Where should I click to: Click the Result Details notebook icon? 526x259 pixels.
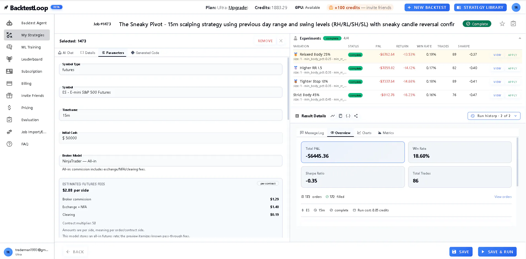coord(340,116)
